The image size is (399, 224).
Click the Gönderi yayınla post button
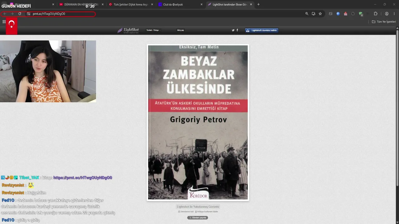[198, 218]
